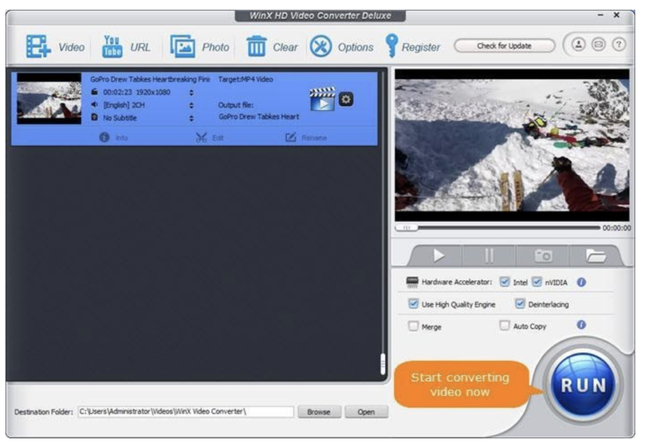Open the help question mark icon
This screenshot has height=447, width=645.
coord(619,45)
